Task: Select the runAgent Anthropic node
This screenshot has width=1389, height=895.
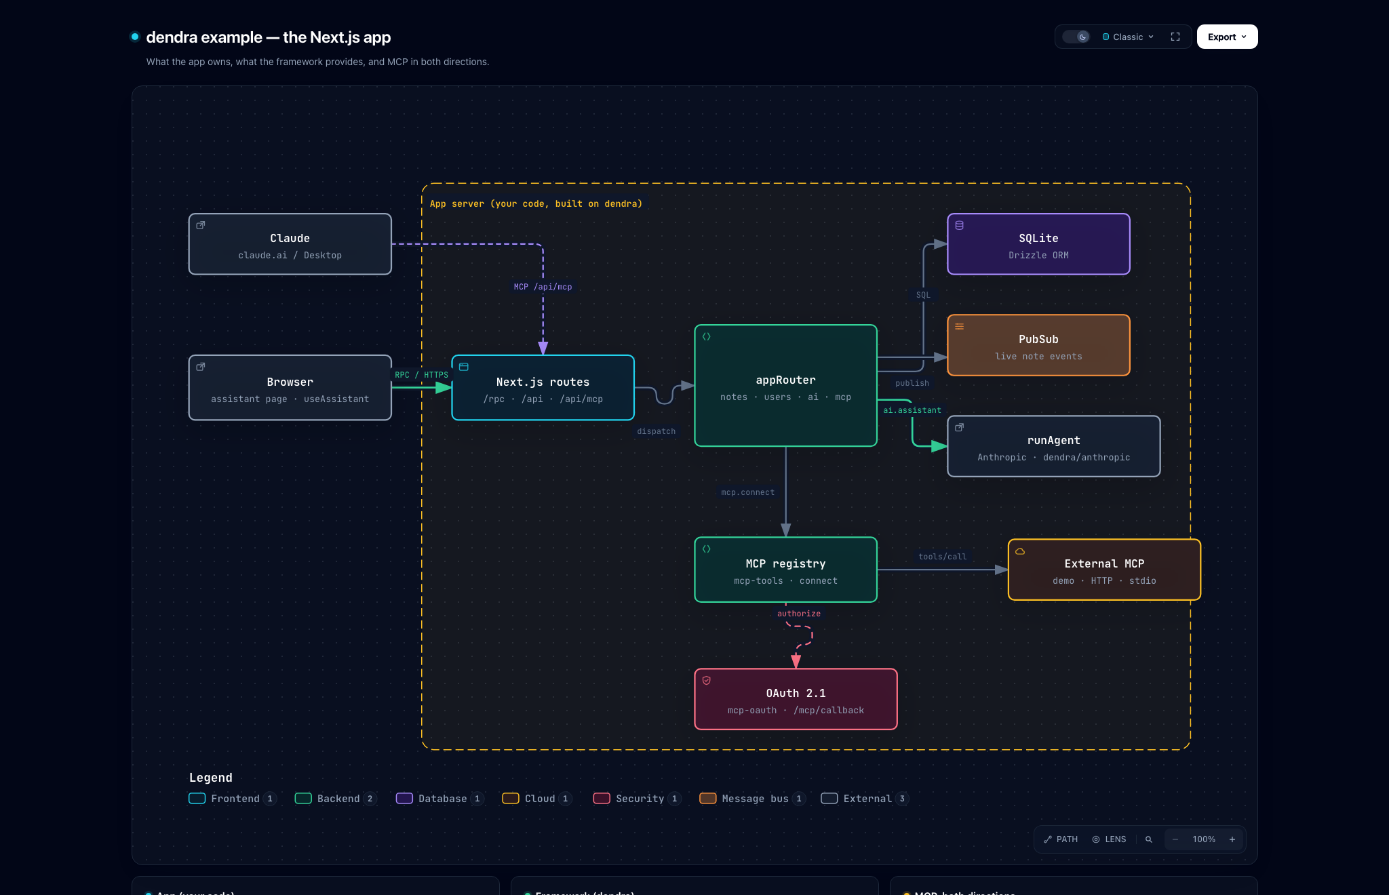Action: tap(1054, 446)
